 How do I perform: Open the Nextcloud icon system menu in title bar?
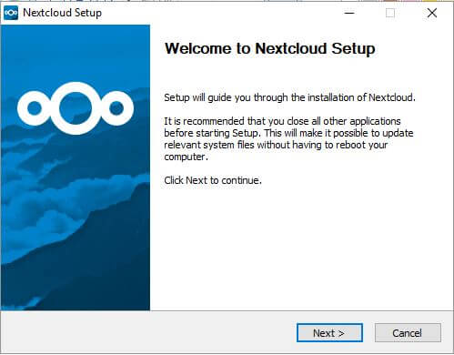click(11, 13)
